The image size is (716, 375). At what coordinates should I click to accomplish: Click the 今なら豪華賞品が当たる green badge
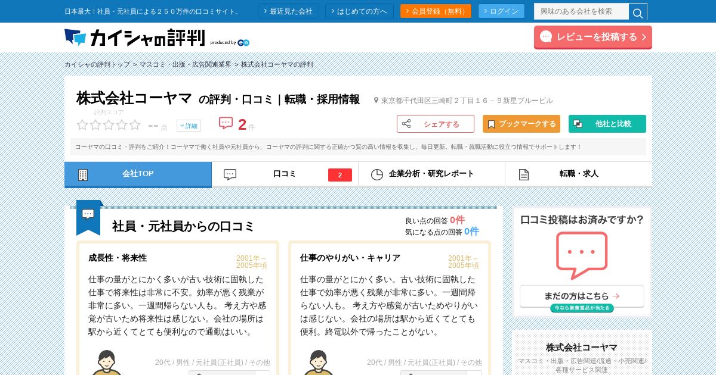(582, 308)
